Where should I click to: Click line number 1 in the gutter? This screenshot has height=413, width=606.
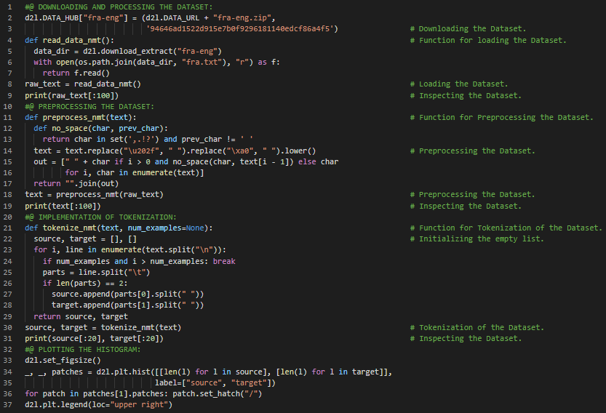tap(7, 7)
